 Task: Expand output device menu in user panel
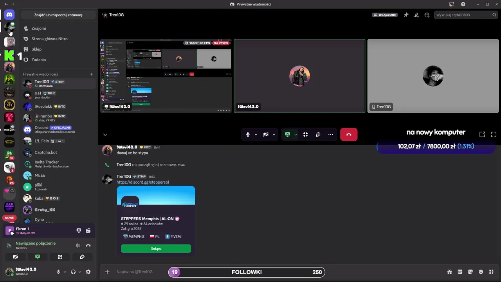80,272
